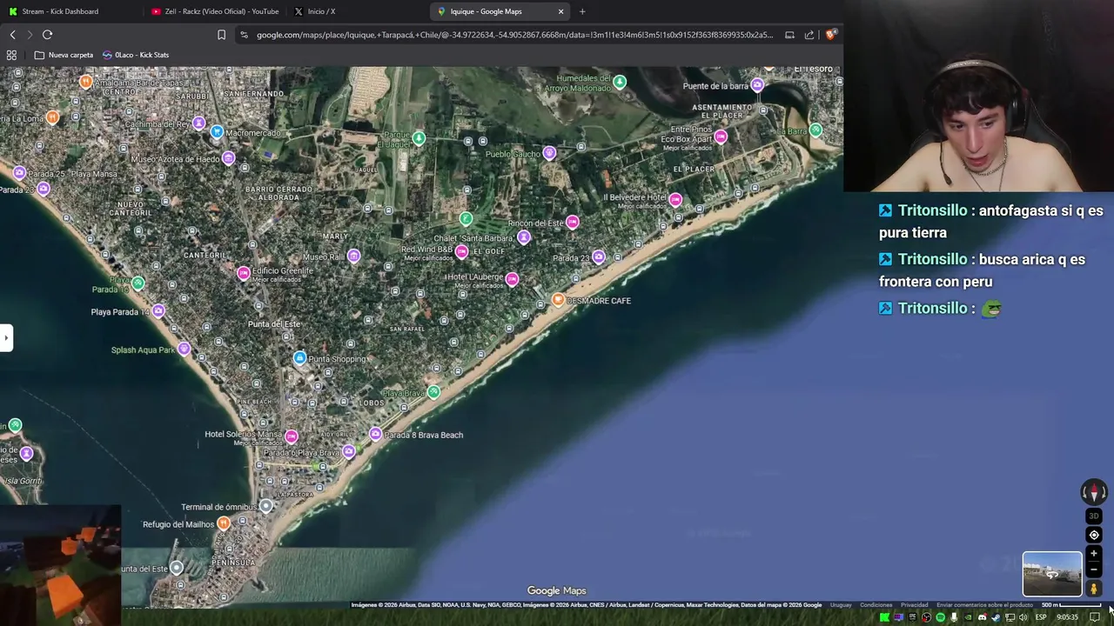Viewport: 1114px width, 626px height.
Task: Click the Rincon del Este pink pin
Action: (x=572, y=222)
